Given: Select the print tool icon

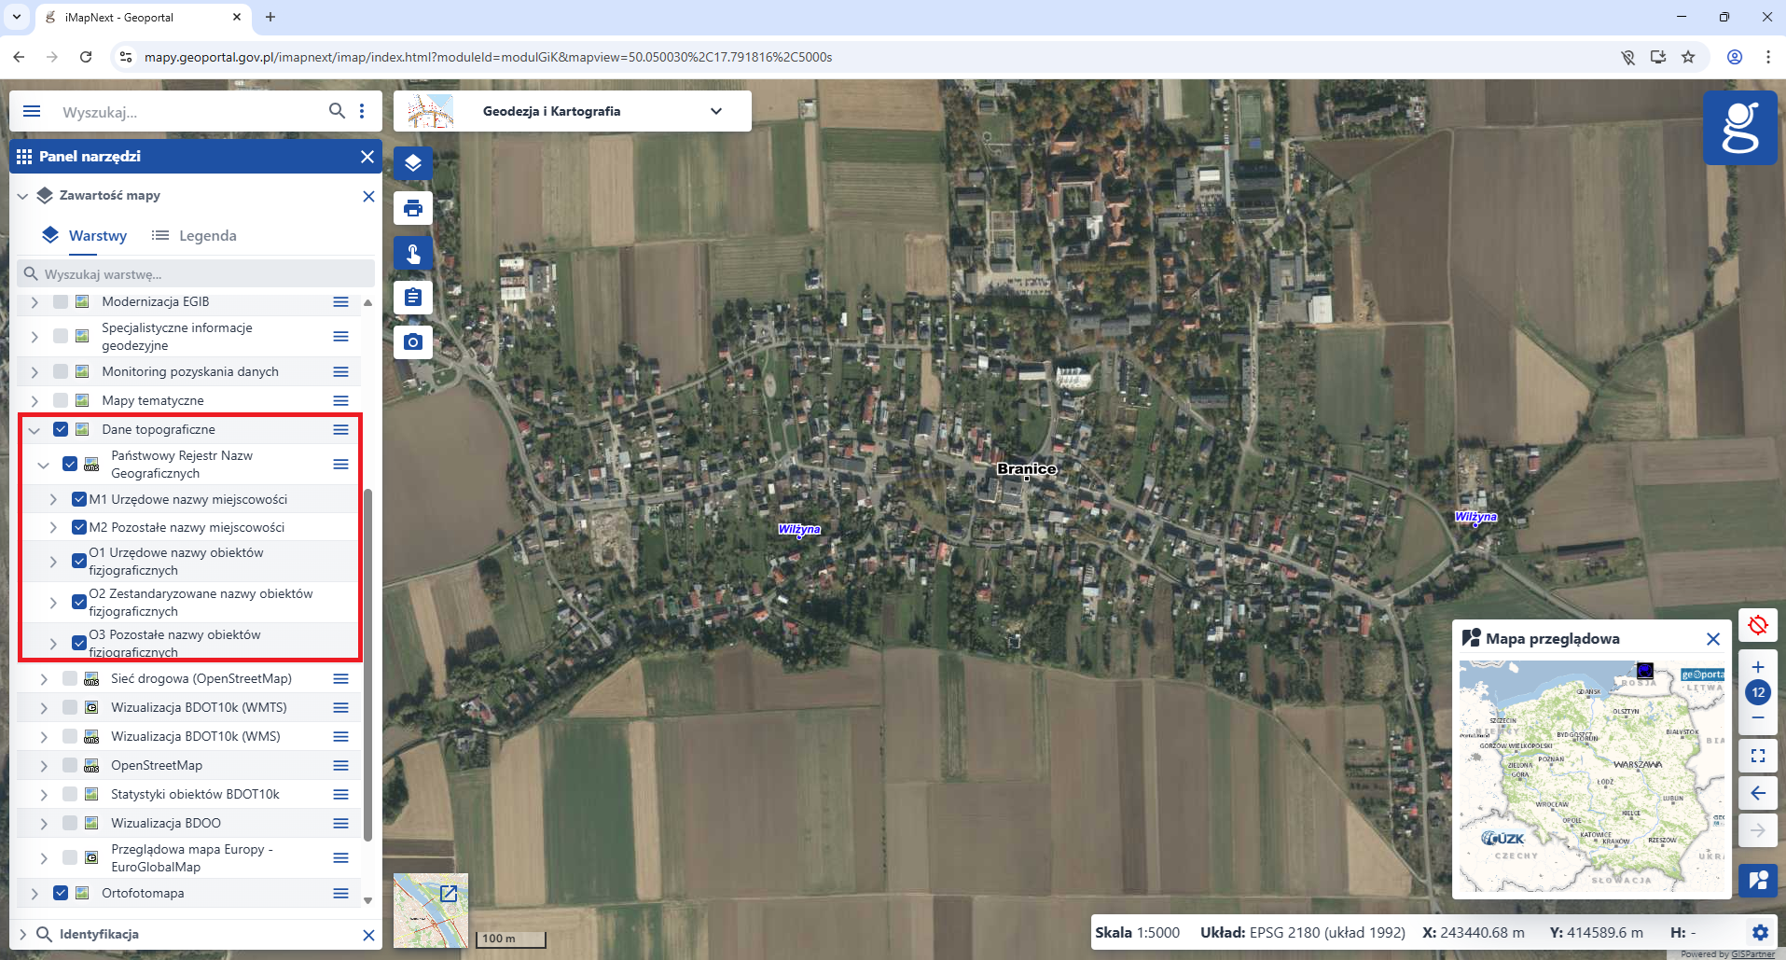Looking at the screenshot, I should pos(412,208).
